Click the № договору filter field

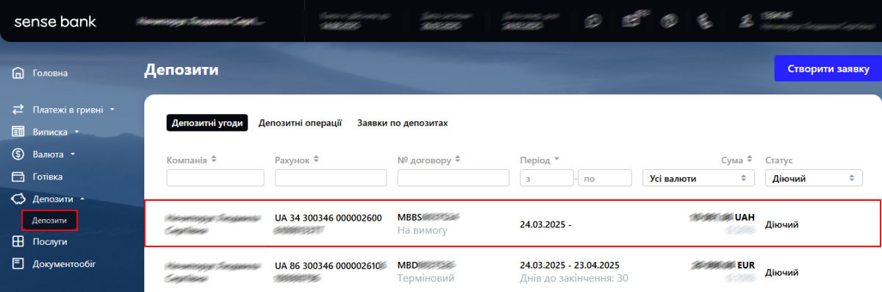coord(453,178)
